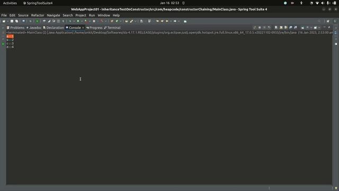Viewport: 339px width, 191px height.
Task: Open the Source menu
Action: coord(23,15)
